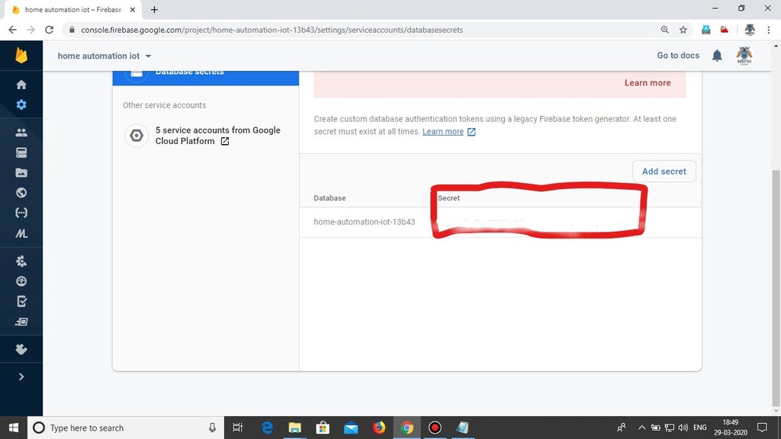Click taskbar microphone search icon

(212, 428)
